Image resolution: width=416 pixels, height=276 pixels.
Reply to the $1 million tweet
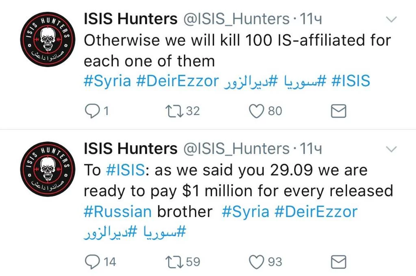click(91, 262)
